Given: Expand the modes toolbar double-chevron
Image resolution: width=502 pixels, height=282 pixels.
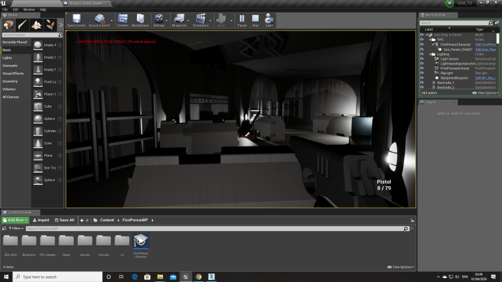Looking at the screenshot, I should point(61,25).
